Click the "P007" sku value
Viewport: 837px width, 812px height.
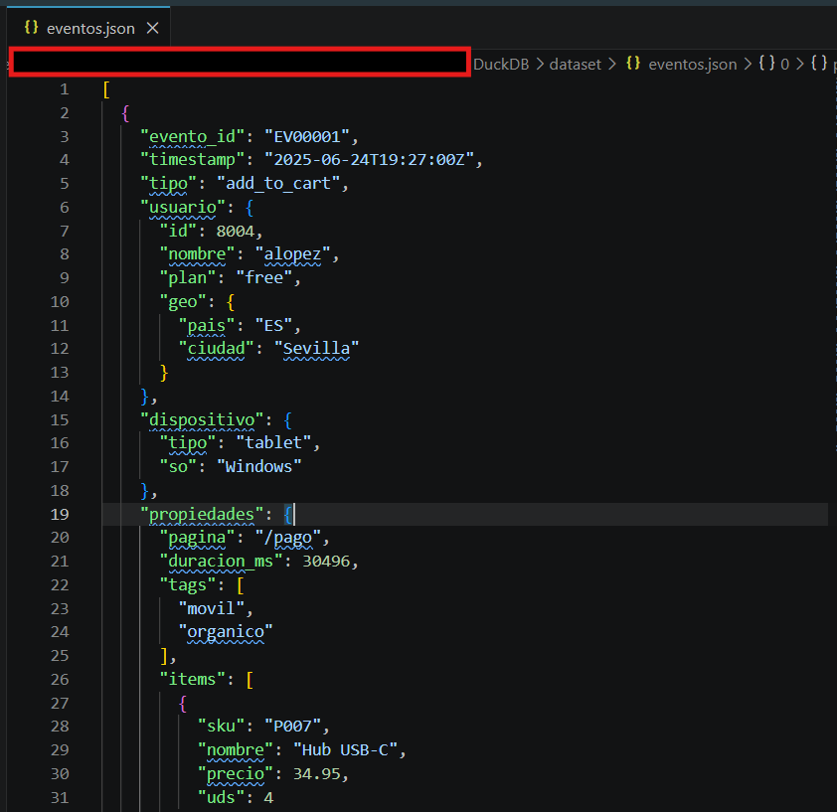click(x=292, y=727)
